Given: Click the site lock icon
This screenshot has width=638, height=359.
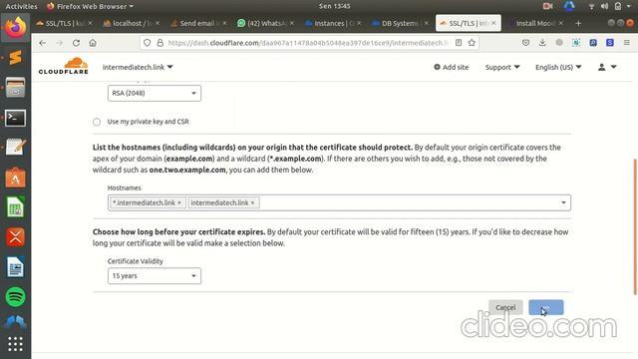Looking at the screenshot, I should [160, 43].
